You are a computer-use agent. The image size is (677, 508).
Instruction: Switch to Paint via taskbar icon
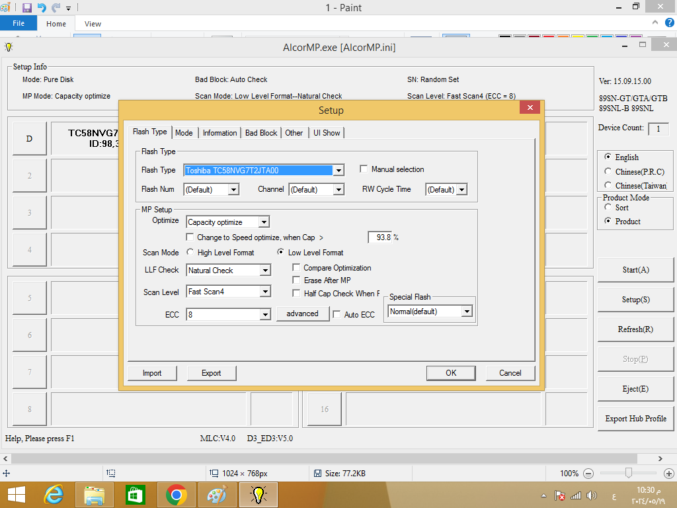[x=217, y=495]
